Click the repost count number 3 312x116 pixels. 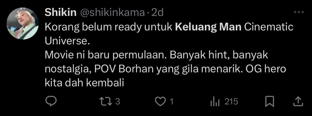tap(117, 102)
